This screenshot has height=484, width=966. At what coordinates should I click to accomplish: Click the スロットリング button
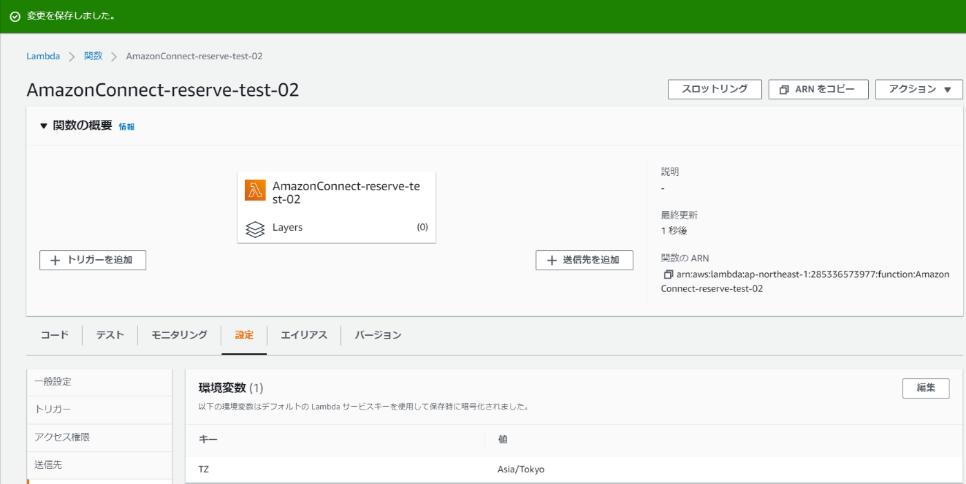(x=715, y=90)
